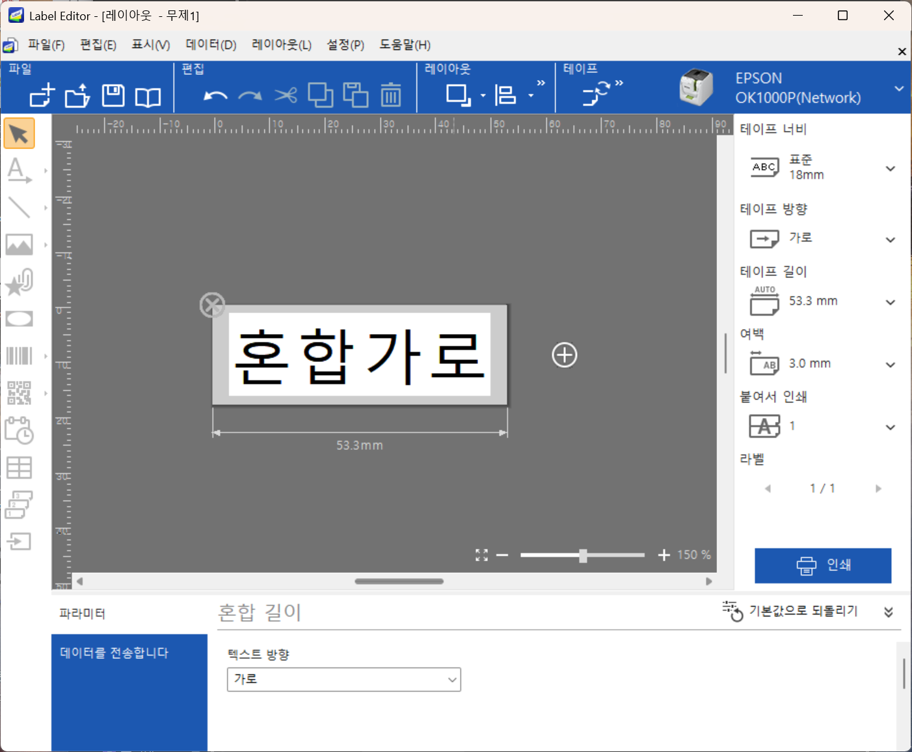This screenshot has height=752, width=912.
Task: Select the date and time tool
Action: pos(19,430)
